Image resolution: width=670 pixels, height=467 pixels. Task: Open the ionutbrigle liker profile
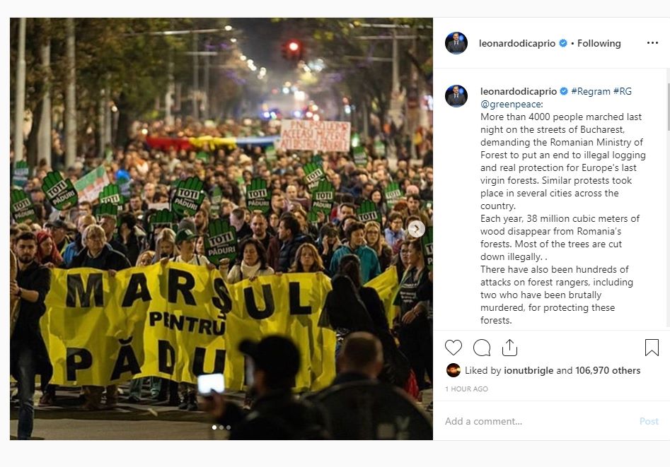529,370
